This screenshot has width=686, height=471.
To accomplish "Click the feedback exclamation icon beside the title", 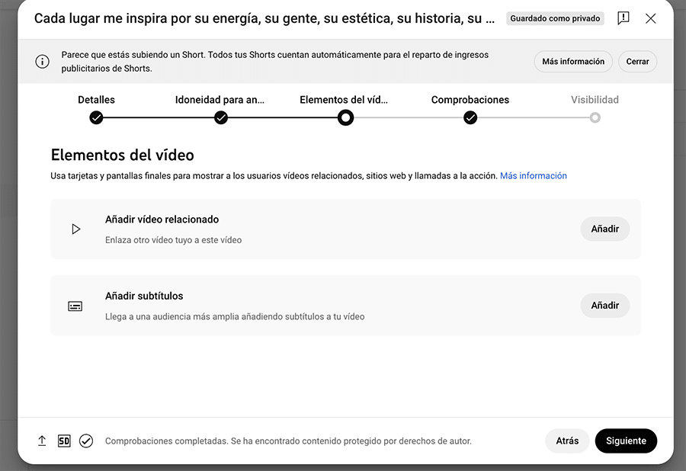I will (x=623, y=18).
